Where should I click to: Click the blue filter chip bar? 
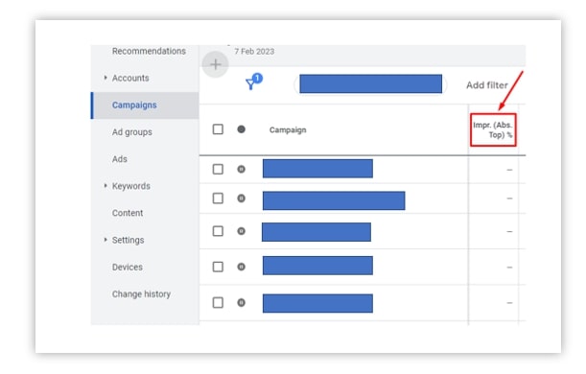pyautogui.click(x=371, y=83)
